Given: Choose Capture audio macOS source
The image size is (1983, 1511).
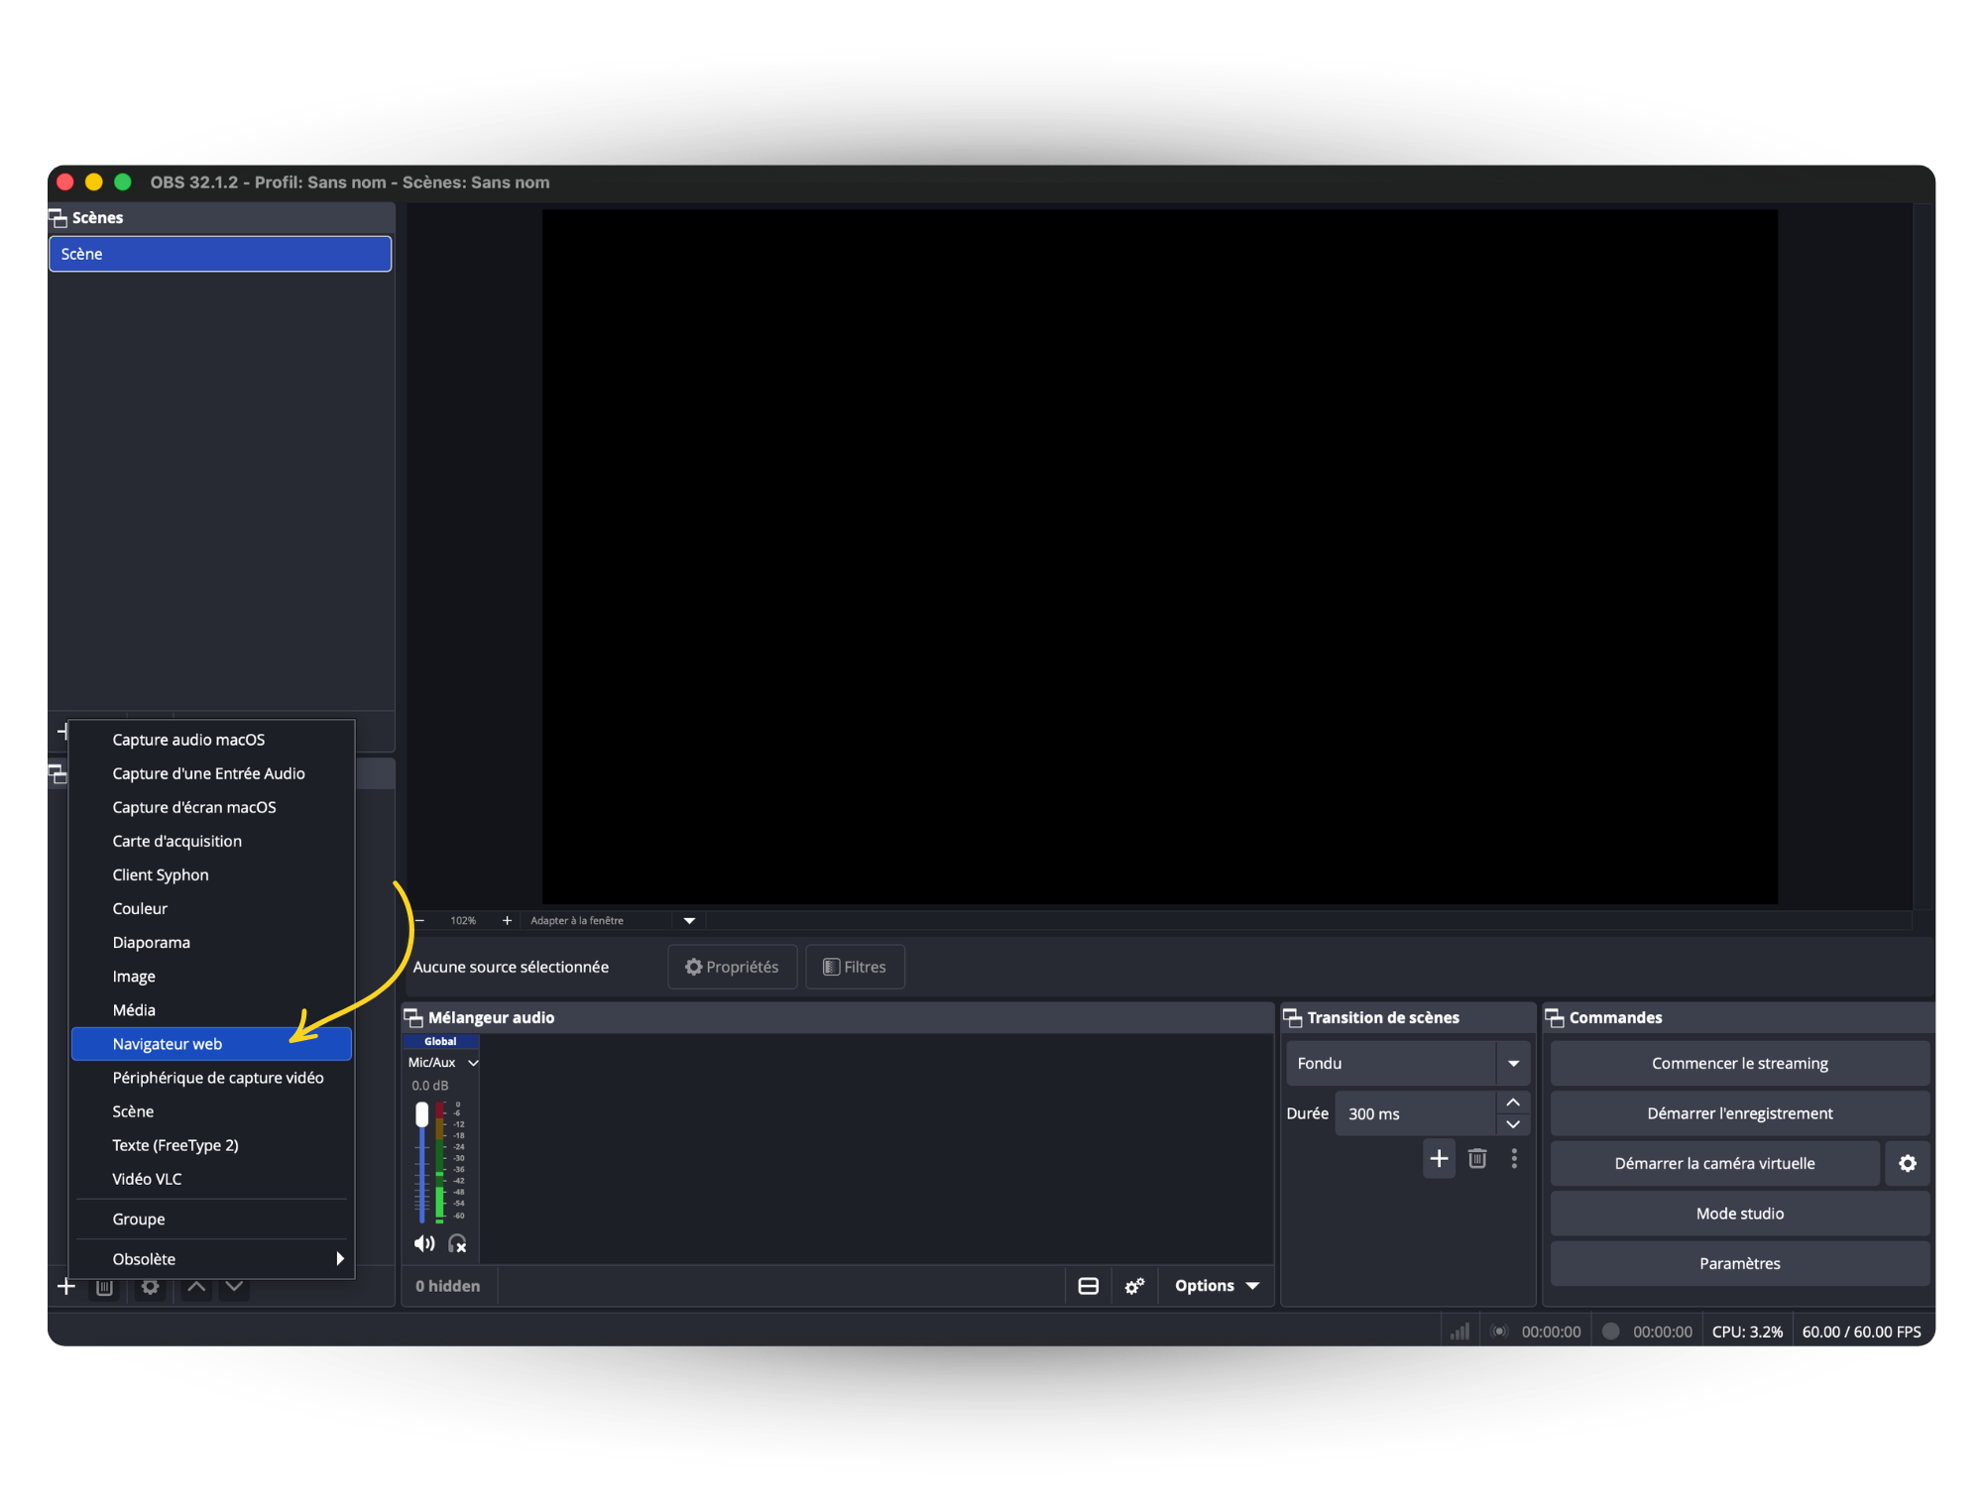Looking at the screenshot, I should [x=211, y=740].
